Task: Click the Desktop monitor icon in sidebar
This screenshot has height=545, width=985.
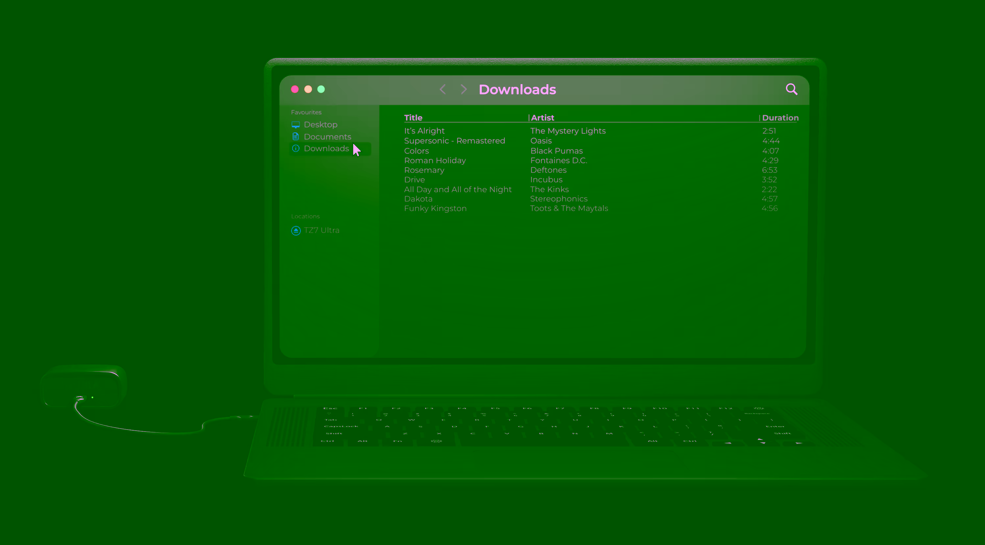Action: point(296,125)
